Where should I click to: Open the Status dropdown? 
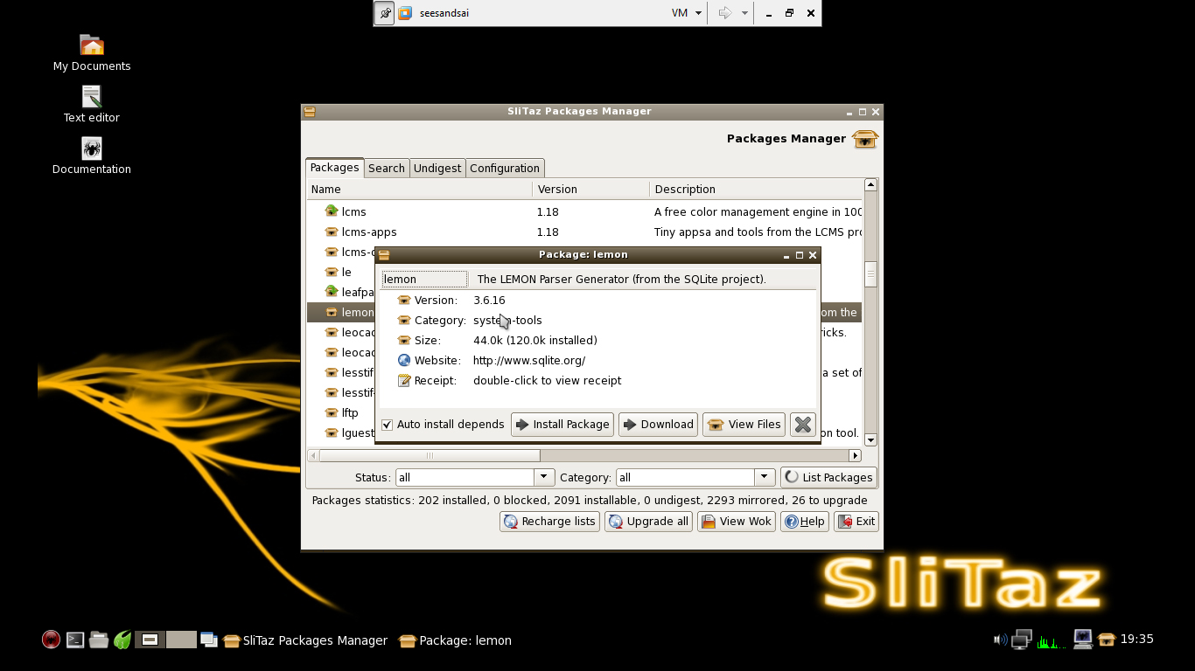click(x=544, y=477)
